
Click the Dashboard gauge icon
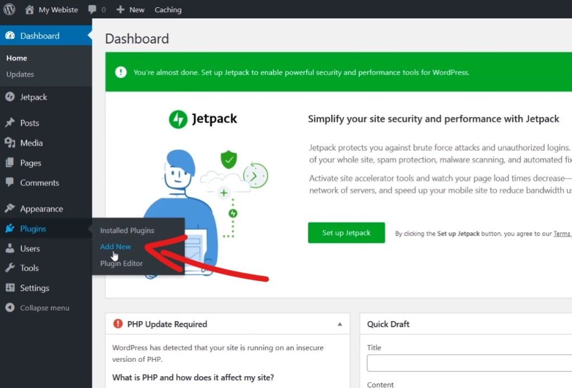point(10,35)
